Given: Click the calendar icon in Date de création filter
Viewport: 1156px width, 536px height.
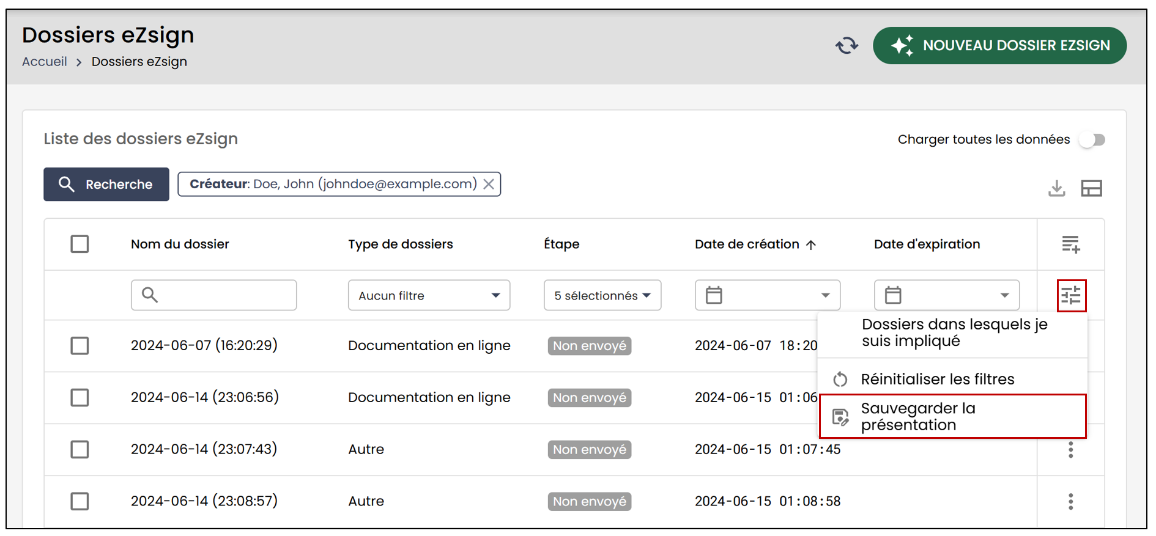Looking at the screenshot, I should tap(714, 295).
